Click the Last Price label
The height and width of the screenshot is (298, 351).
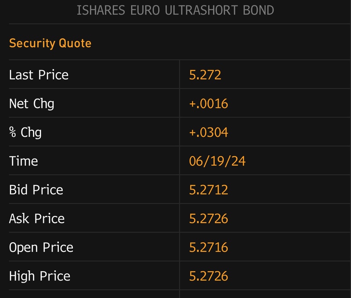[x=39, y=75]
